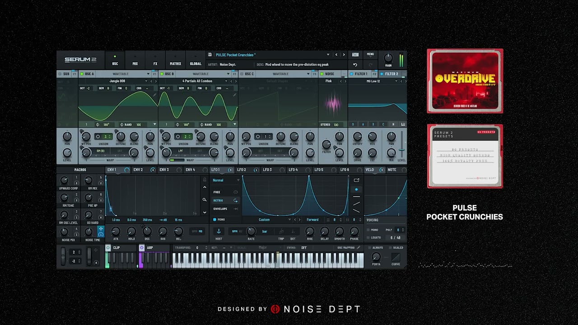Open the preset browser keyboard icon
The image size is (578, 325).
(355, 55)
